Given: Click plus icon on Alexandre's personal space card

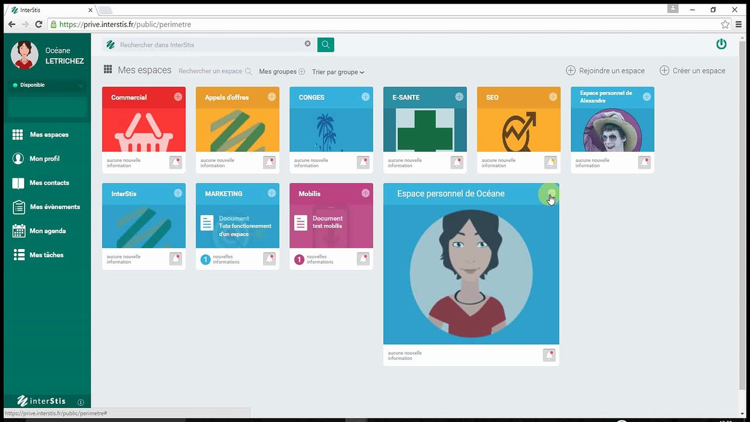Looking at the screenshot, I should point(647,97).
